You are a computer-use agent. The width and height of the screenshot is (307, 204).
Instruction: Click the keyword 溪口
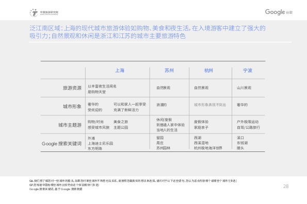[240, 138]
